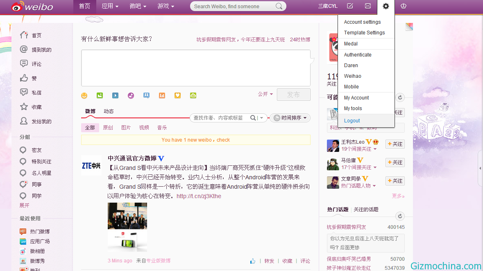This screenshot has width=483, height=271.
Task: Select the 密友 group circle
Action: pos(23,150)
